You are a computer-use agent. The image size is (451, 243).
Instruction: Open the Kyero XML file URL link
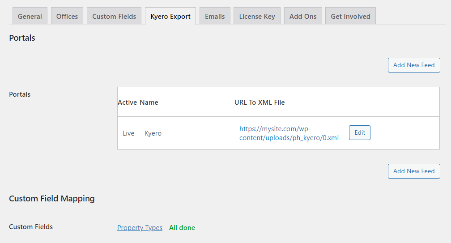[x=289, y=133]
